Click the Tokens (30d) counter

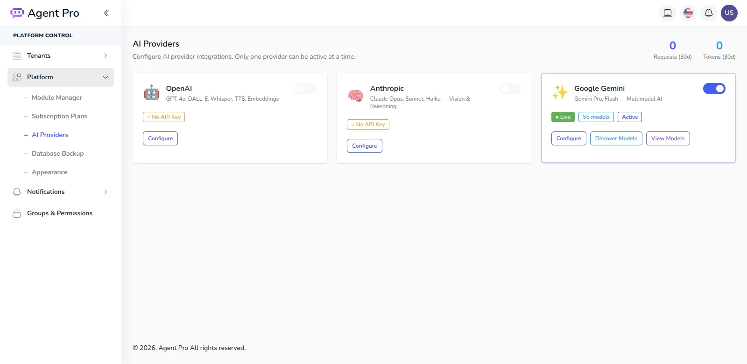pos(719,50)
